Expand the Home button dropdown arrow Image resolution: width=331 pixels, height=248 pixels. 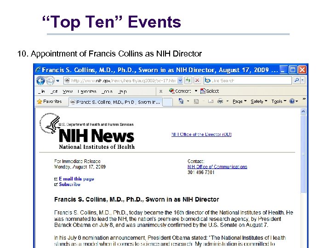pyautogui.click(x=188, y=101)
